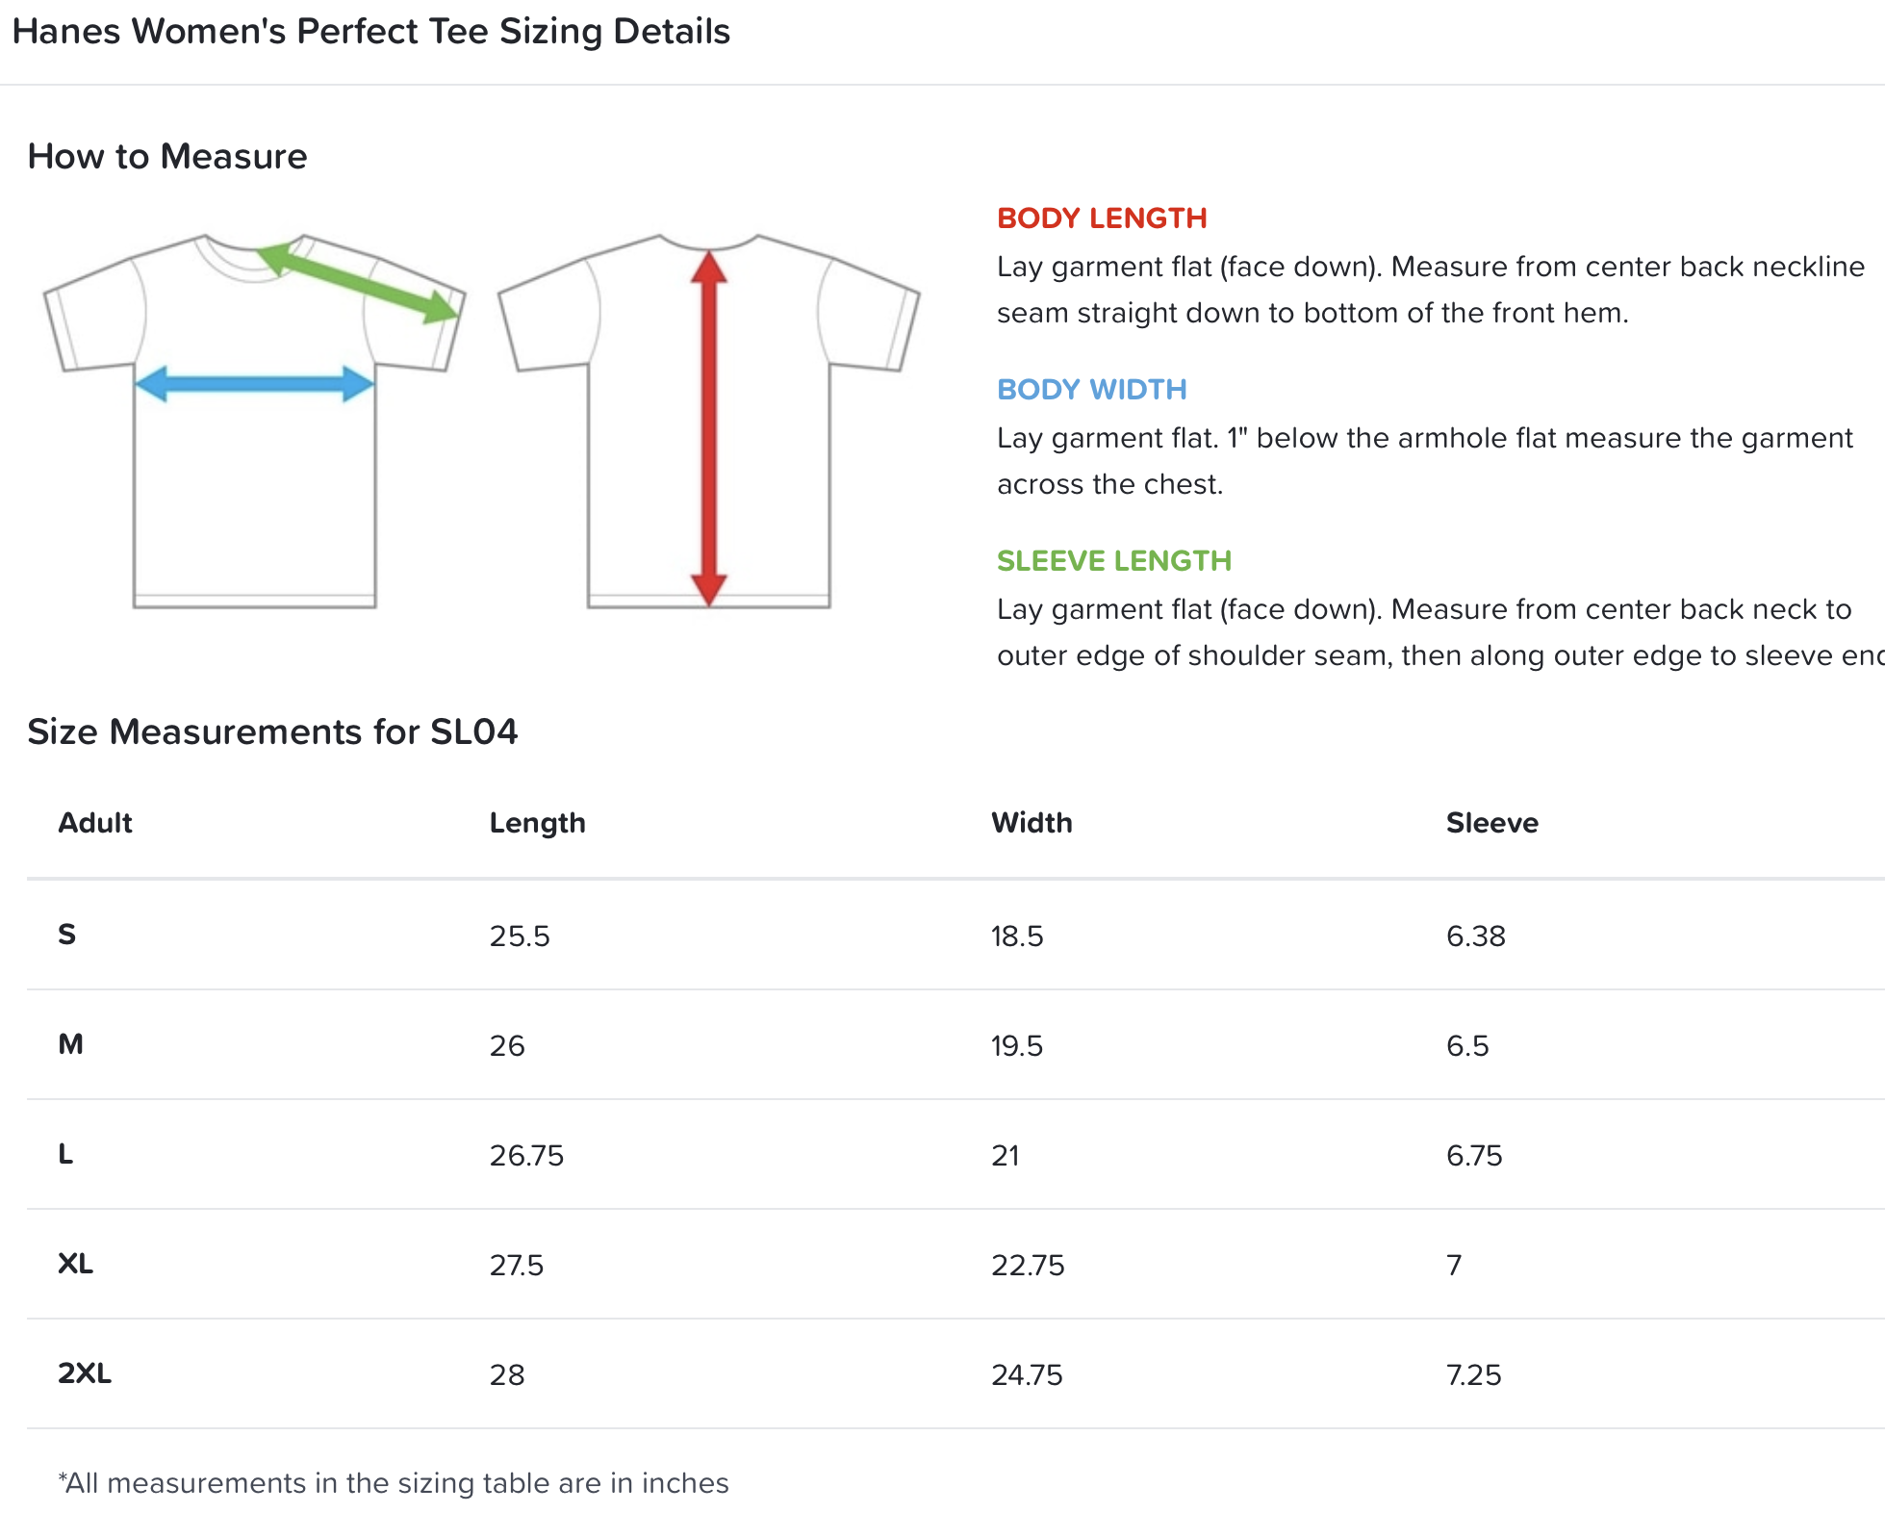
Task: Click the blue BODY WIDTH heading
Action: [x=1091, y=390]
